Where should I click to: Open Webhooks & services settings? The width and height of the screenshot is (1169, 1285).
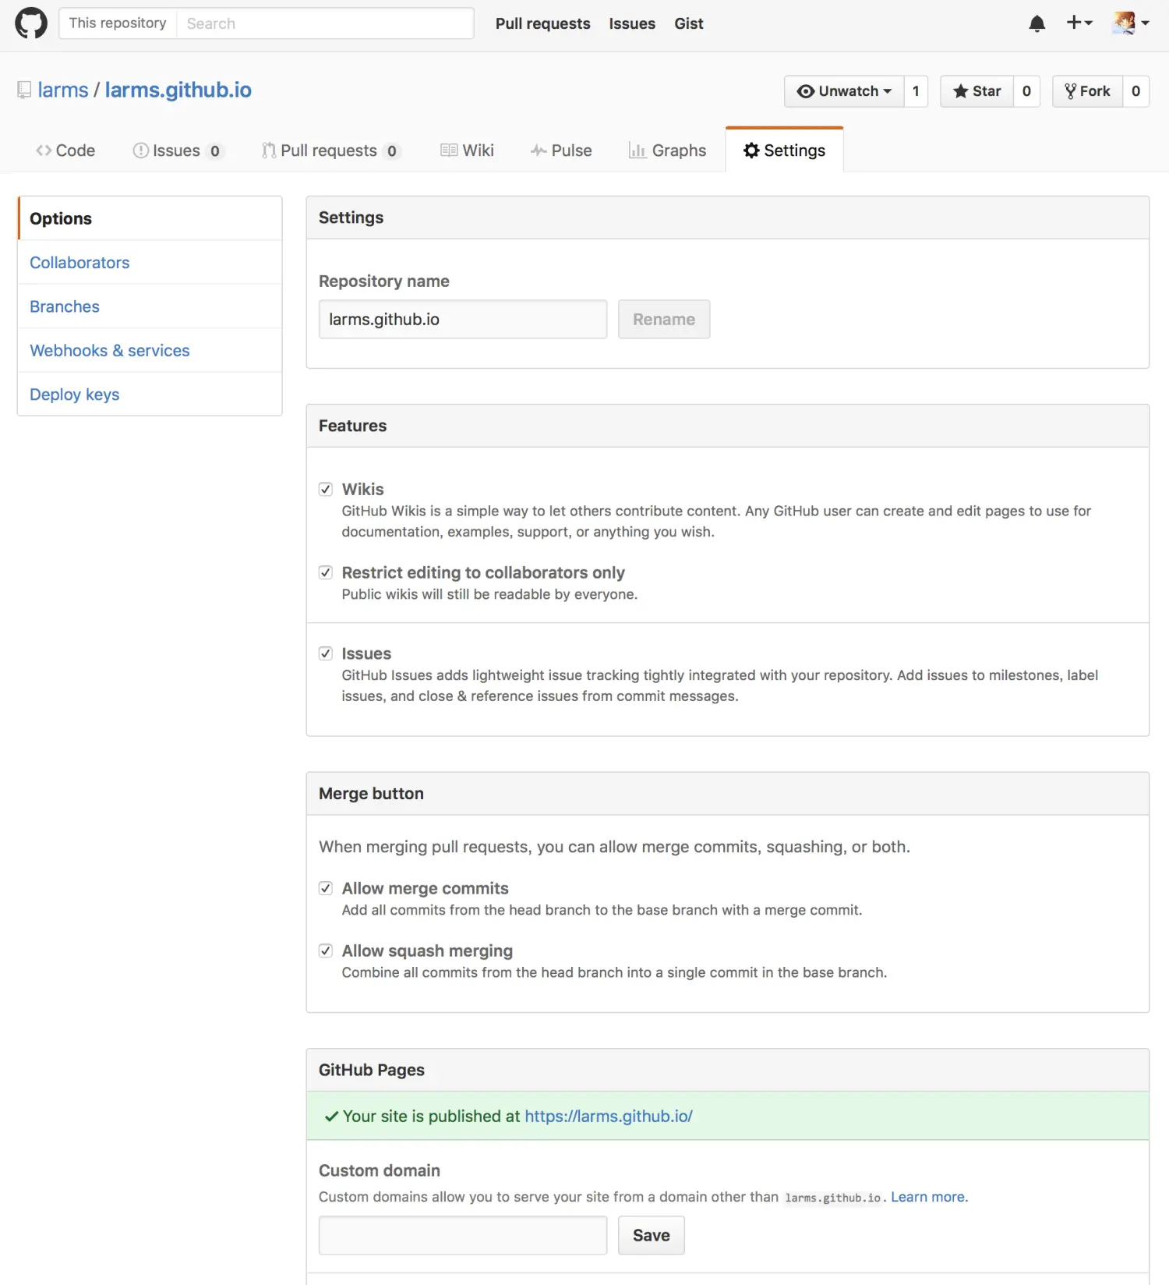point(150,351)
